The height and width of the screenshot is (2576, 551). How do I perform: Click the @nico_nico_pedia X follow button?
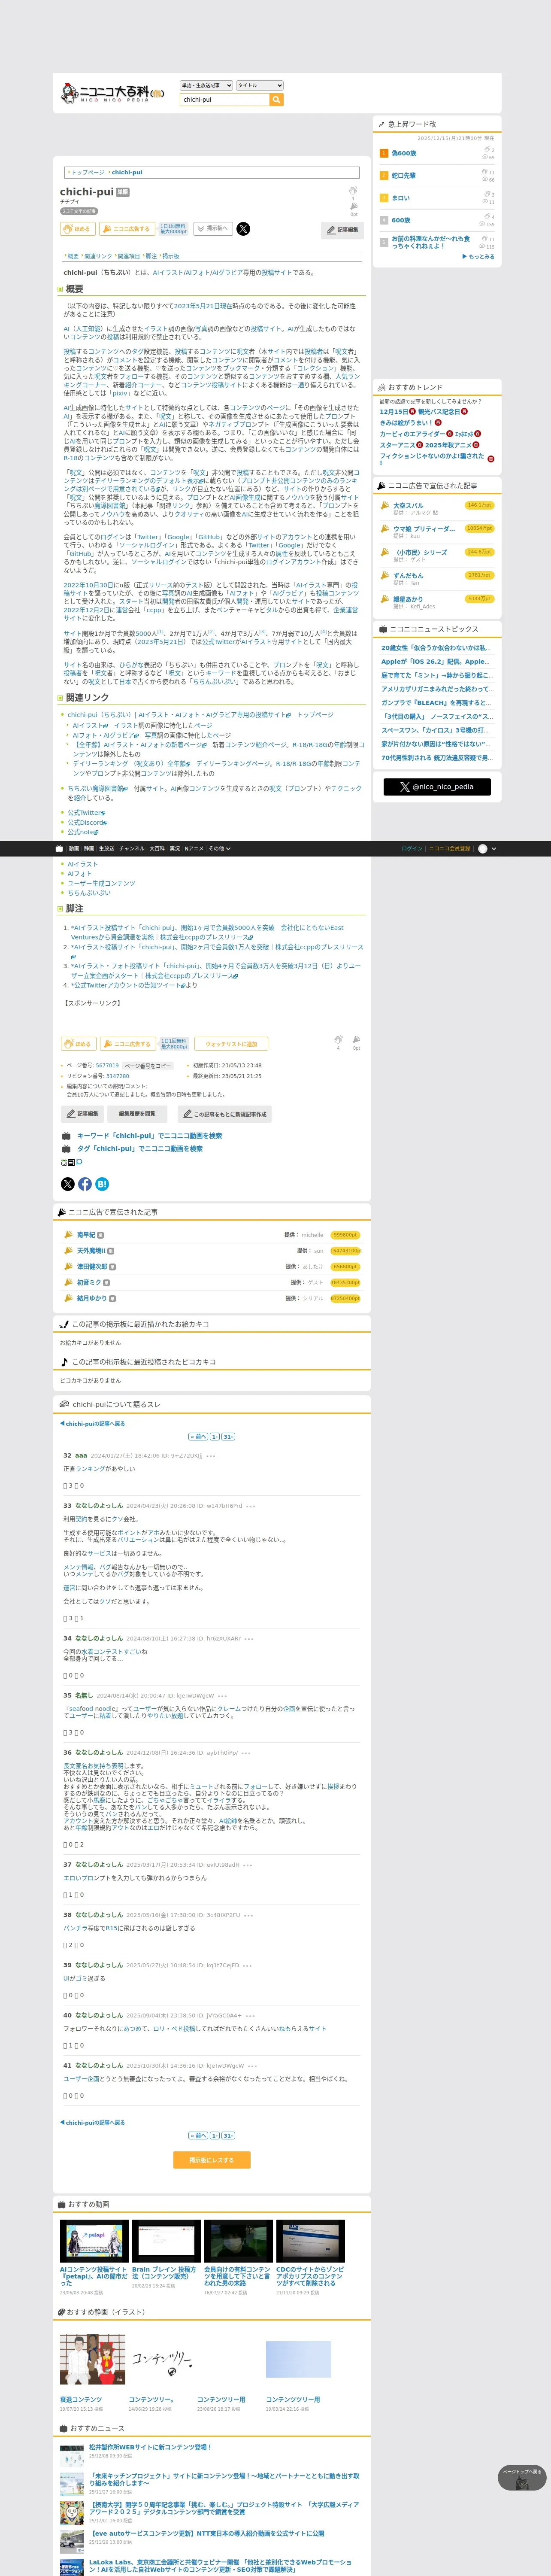(x=437, y=787)
